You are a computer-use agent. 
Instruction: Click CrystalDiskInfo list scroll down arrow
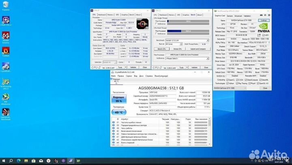coord(210,144)
